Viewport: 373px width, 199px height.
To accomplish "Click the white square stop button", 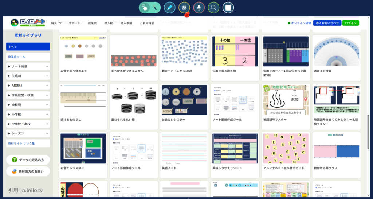I will coord(228,7).
